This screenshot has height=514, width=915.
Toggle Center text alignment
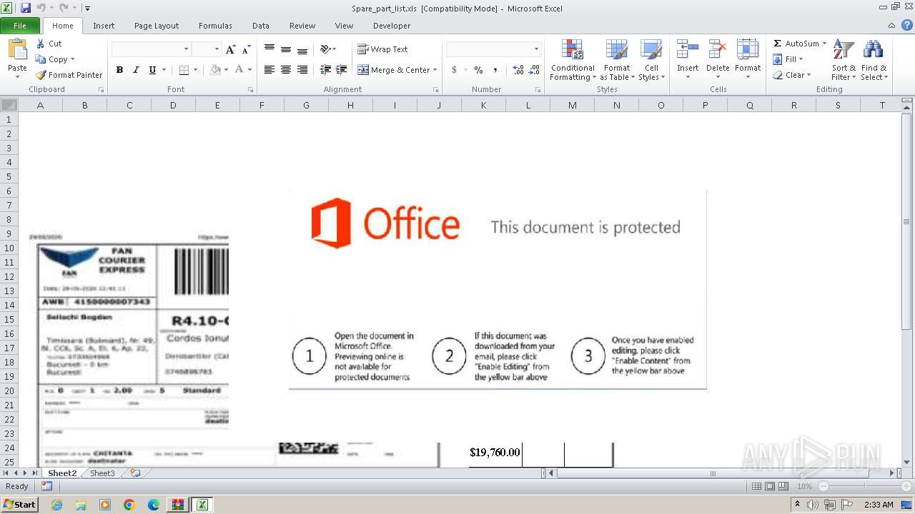[x=286, y=70]
